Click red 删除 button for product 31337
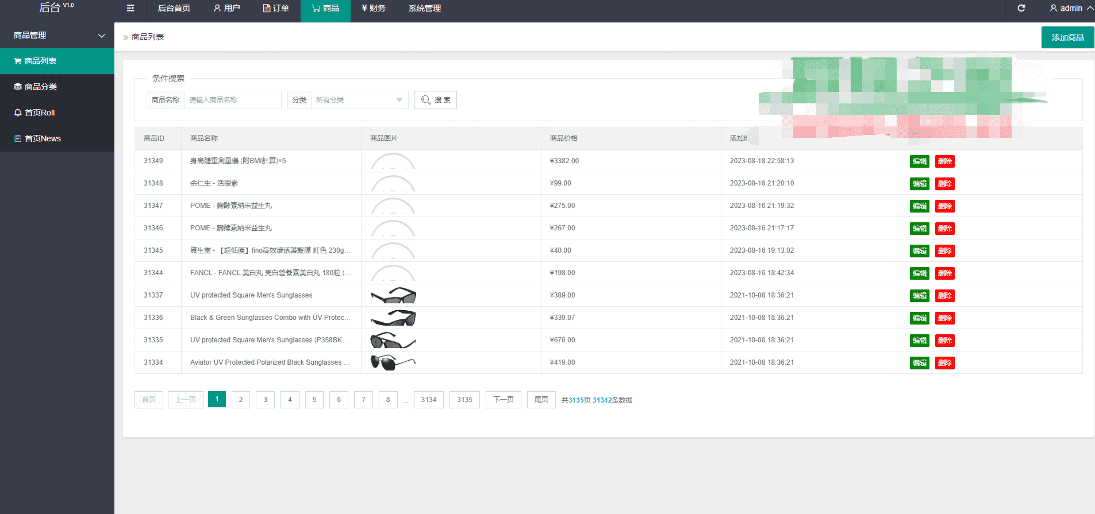 944,296
